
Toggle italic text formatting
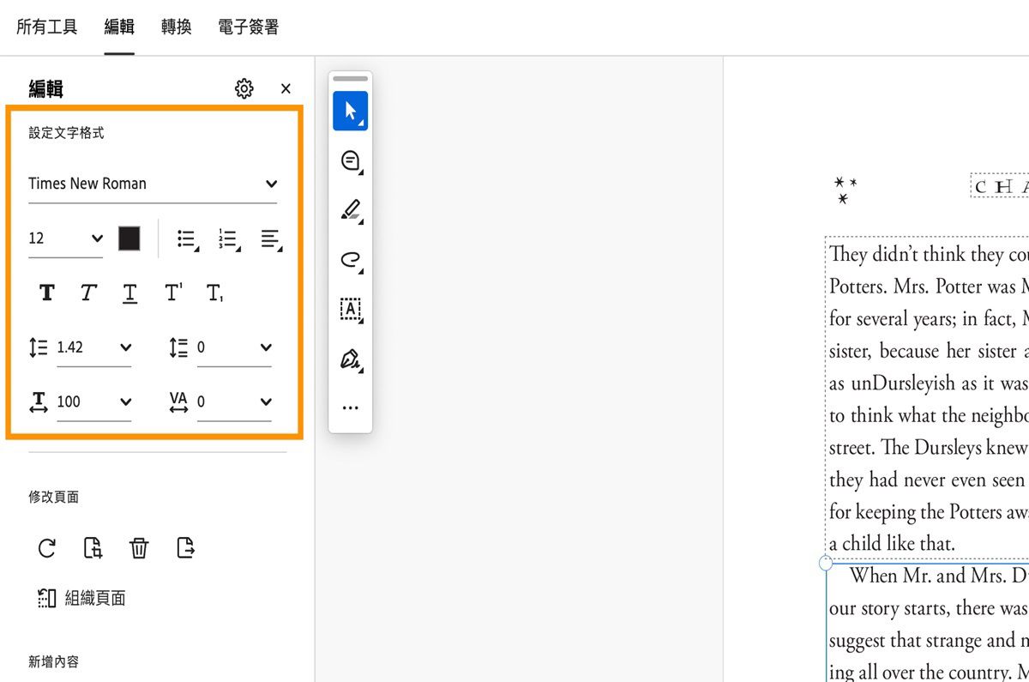click(x=88, y=293)
